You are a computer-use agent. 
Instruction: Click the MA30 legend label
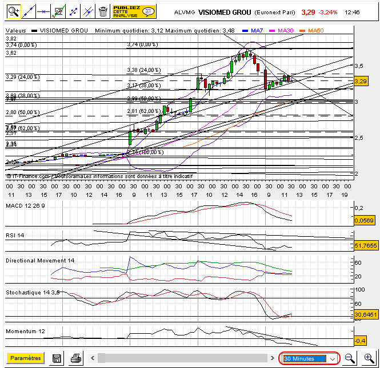pos(285,30)
